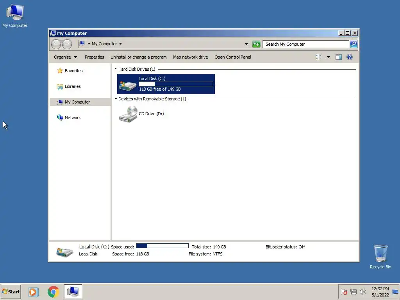The height and width of the screenshot is (300, 400).
Task: Click the drive icon in details pane
Action: (x=64, y=252)
